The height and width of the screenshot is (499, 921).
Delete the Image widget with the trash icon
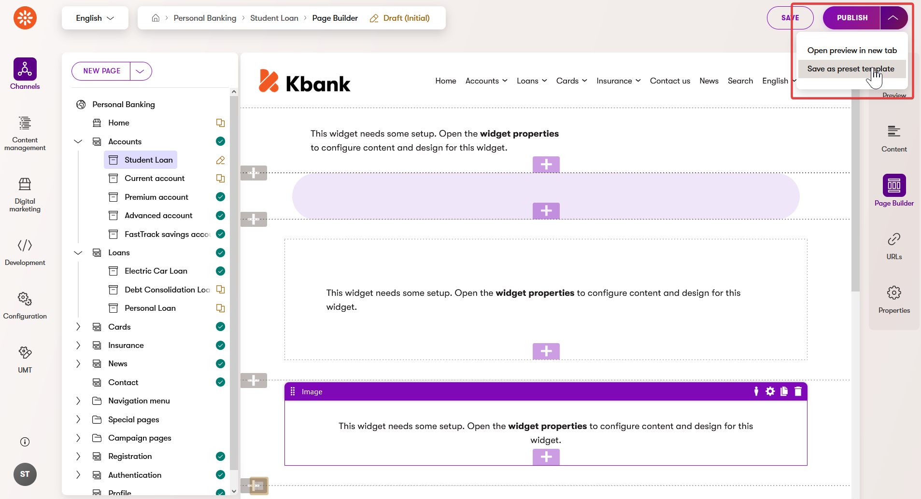pyautogui.click(x=798, y=391)
